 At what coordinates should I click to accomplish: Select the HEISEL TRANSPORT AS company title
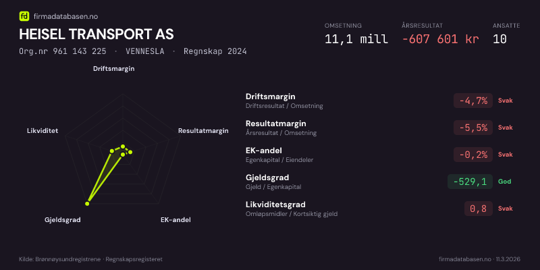point(97,34)
